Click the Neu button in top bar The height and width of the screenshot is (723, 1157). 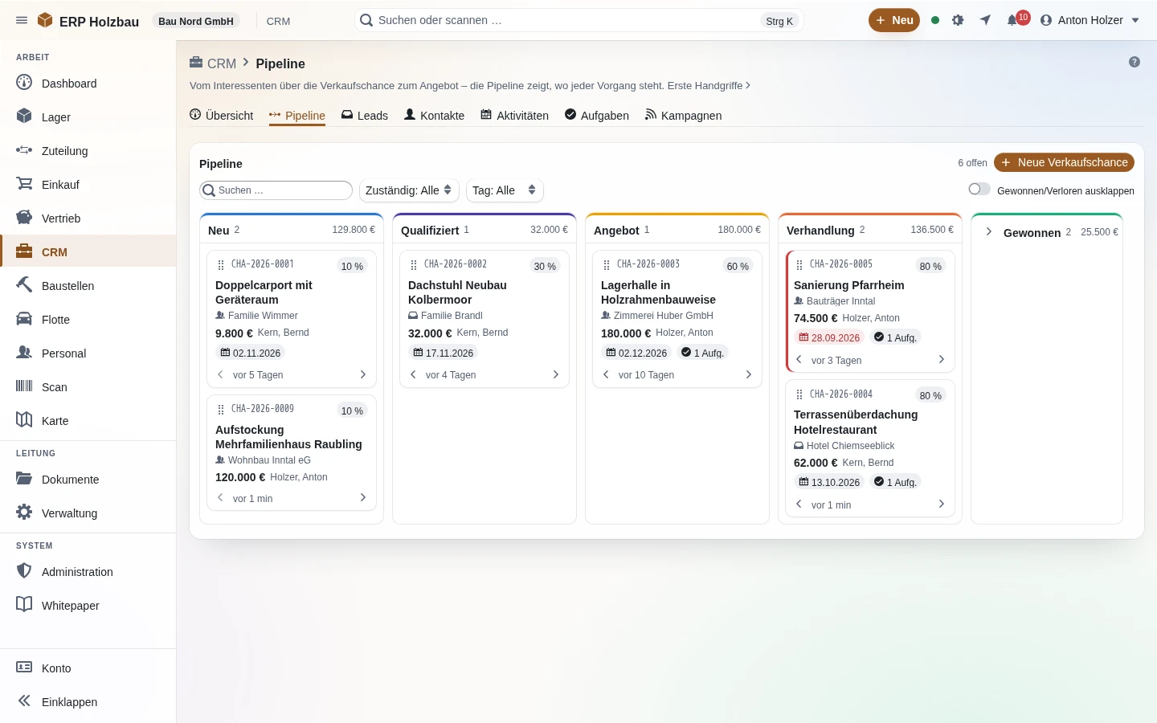894,20
